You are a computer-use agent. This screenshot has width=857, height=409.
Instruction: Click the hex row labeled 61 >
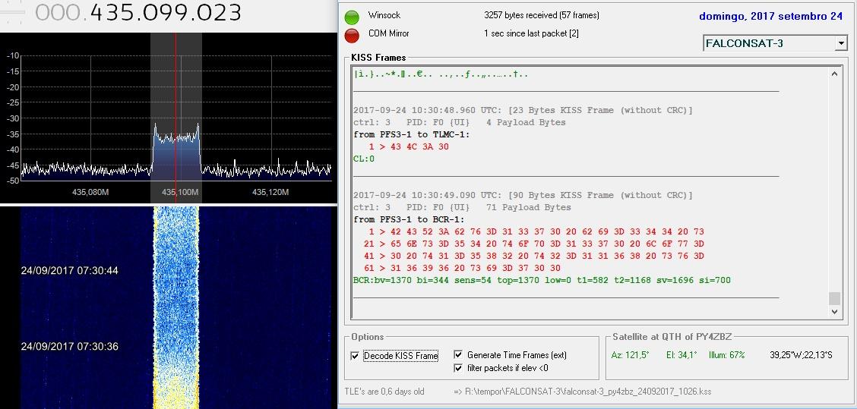[x=462, y=268]
